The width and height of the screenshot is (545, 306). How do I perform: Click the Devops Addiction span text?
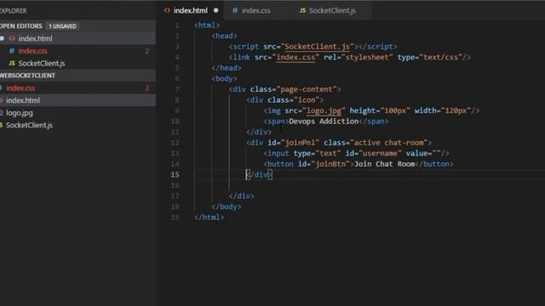[x=324, y=122]
